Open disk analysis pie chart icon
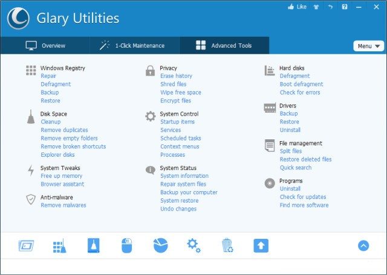Screen dimensions: 387x275 point(161,245)
